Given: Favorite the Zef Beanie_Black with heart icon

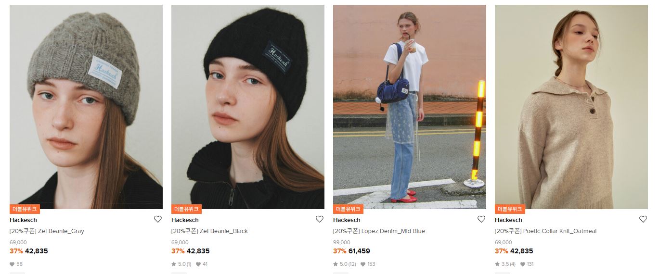Looking at the screenshot, I should [320, 219].
